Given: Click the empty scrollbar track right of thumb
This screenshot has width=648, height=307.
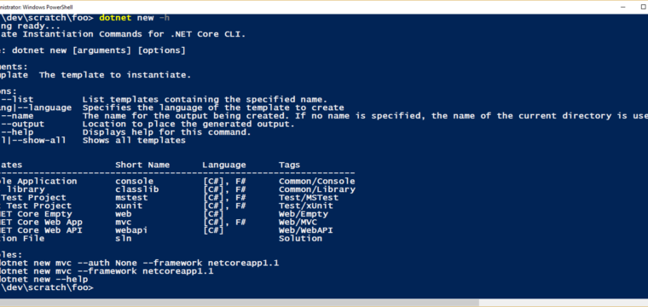Looking at the screenshot, I should pyautogui.click(x=564, y=303).
